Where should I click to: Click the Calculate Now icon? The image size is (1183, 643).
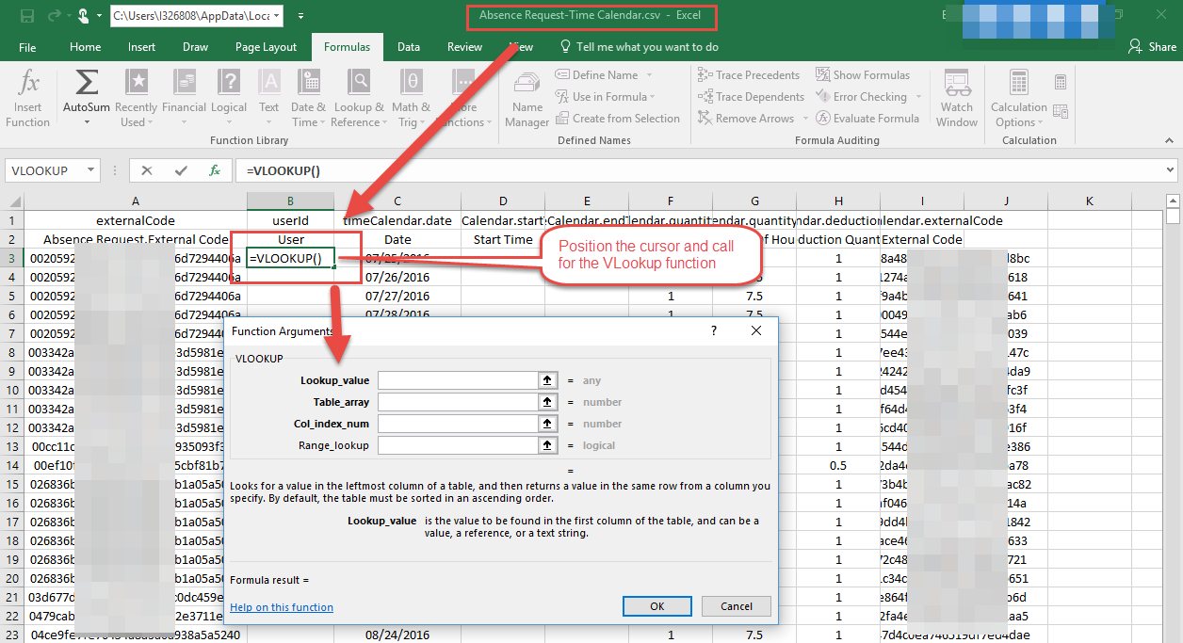click(1061, 83)
